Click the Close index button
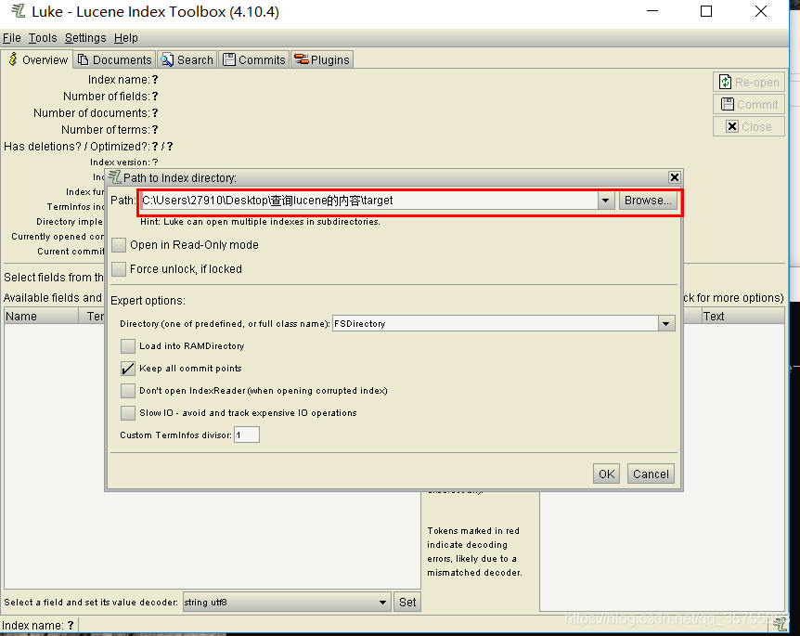This screenshot has height=636, width=800. pyautogui.click(x=748, y=126)
